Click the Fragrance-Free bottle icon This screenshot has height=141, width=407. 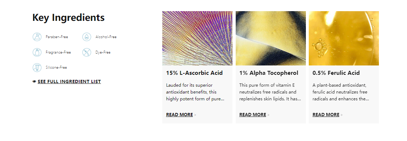[37, 52]
